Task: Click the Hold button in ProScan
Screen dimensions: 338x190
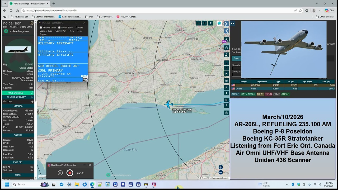Action: (85, 78)
